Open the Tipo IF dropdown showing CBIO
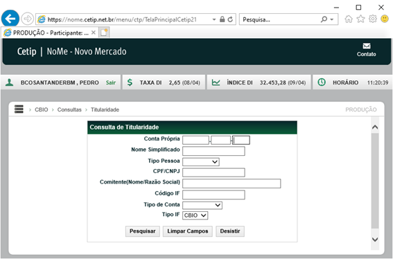 pyautogui.click(x=195, y=215)
